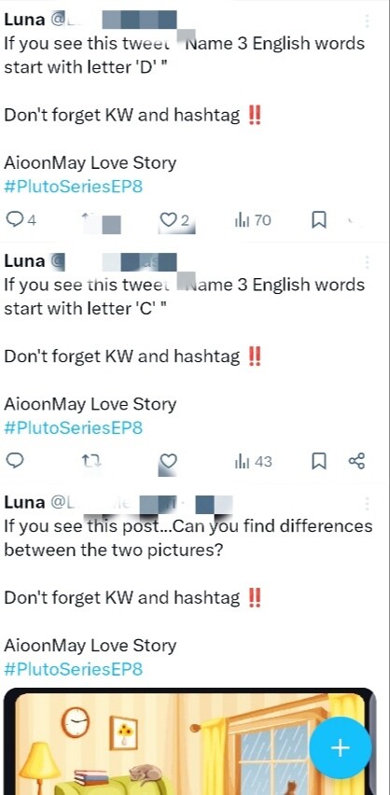Open more options on find-differences post
Viewport: 390px width, 795px height.
click(x=367, y=503)
